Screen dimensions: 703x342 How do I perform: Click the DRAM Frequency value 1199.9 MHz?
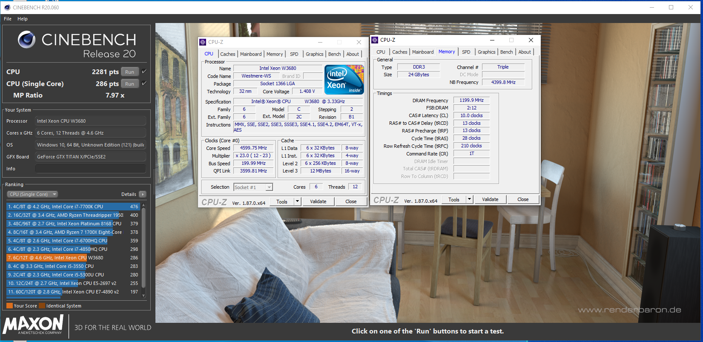pos(471,101)
